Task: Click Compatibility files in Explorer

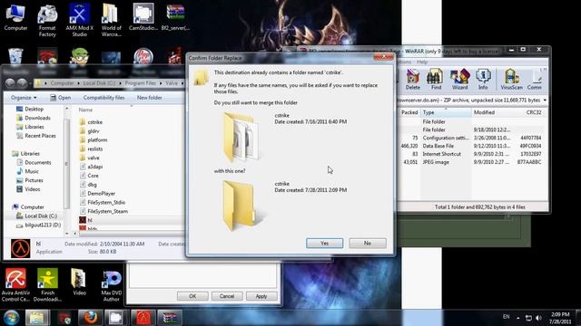Action: pyautogui.click(x=103, y=98)
